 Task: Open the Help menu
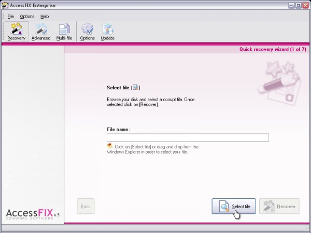point(45,17)
